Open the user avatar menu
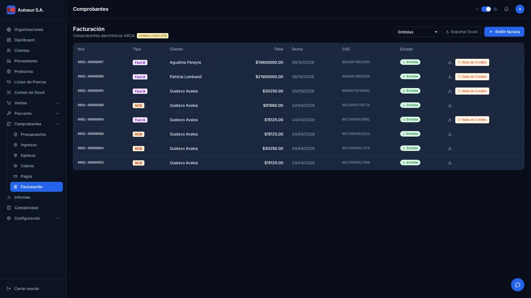Image resolution: width=531 pixels, height=298 pixels. click(520, 9)
